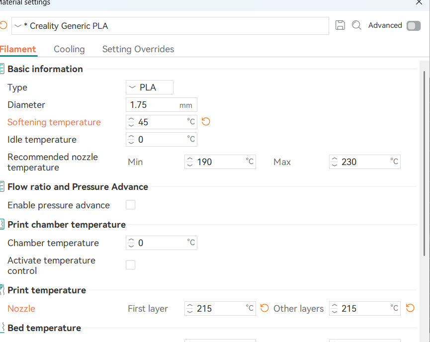Image resolution: width=430 pixels, height=342 pixels.
Task: Open the Creality Generic PLA preset dropdown
Action: tap(169, 26)
